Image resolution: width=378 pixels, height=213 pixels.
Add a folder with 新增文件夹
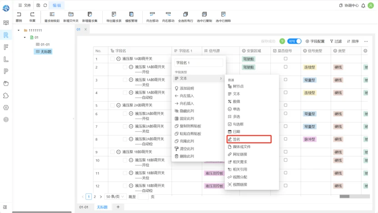[71, 17]
